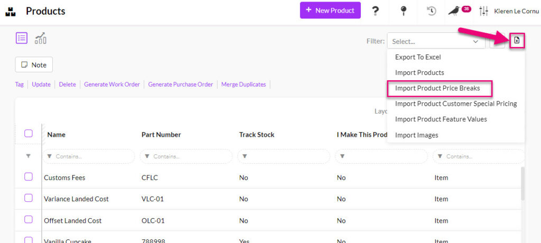Click the Excel import/export icon
The height and width of the screenshot is (243, 541).
[x=517, y=41]
